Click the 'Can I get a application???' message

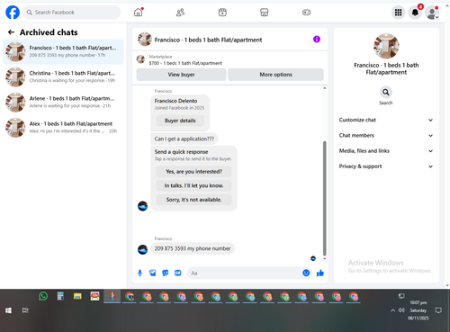click(x=184, y=139)
